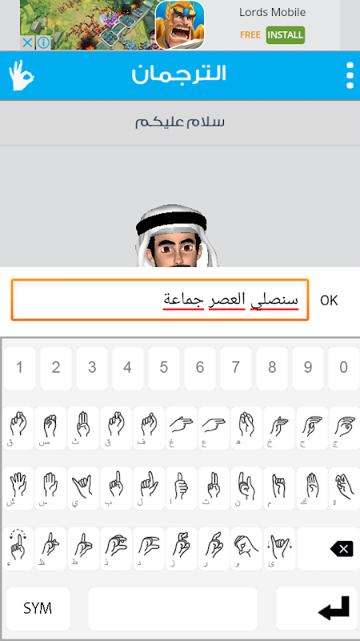Tap the keyboard space bar
Viewport: 360px width, 641px height.
pyautogui.click(x=173, y=608)
